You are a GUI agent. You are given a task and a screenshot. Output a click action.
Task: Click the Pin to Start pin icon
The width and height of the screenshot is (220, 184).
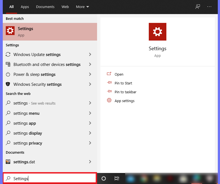coord(109,82)
